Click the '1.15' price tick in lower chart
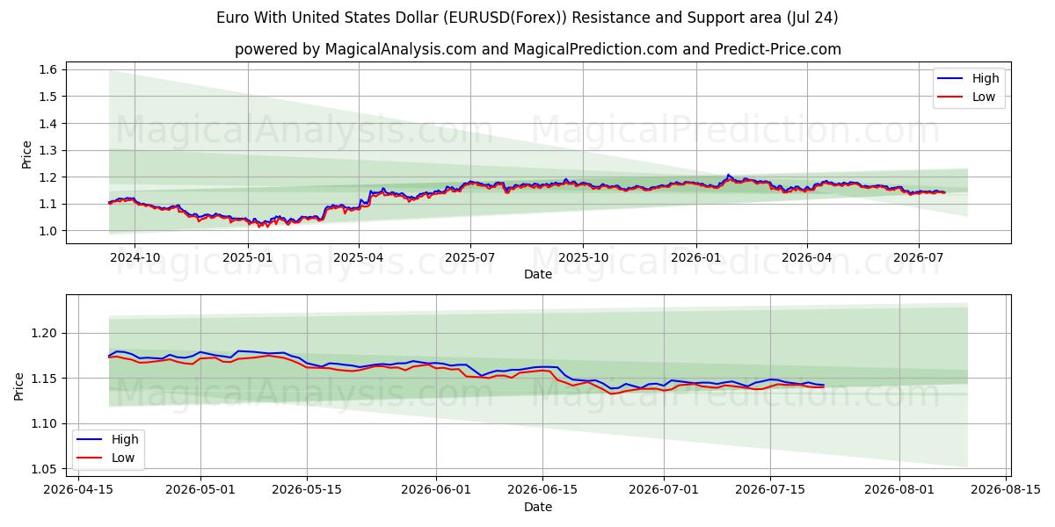The width and height of the screenshot is (1055, 527). (45, 379)
